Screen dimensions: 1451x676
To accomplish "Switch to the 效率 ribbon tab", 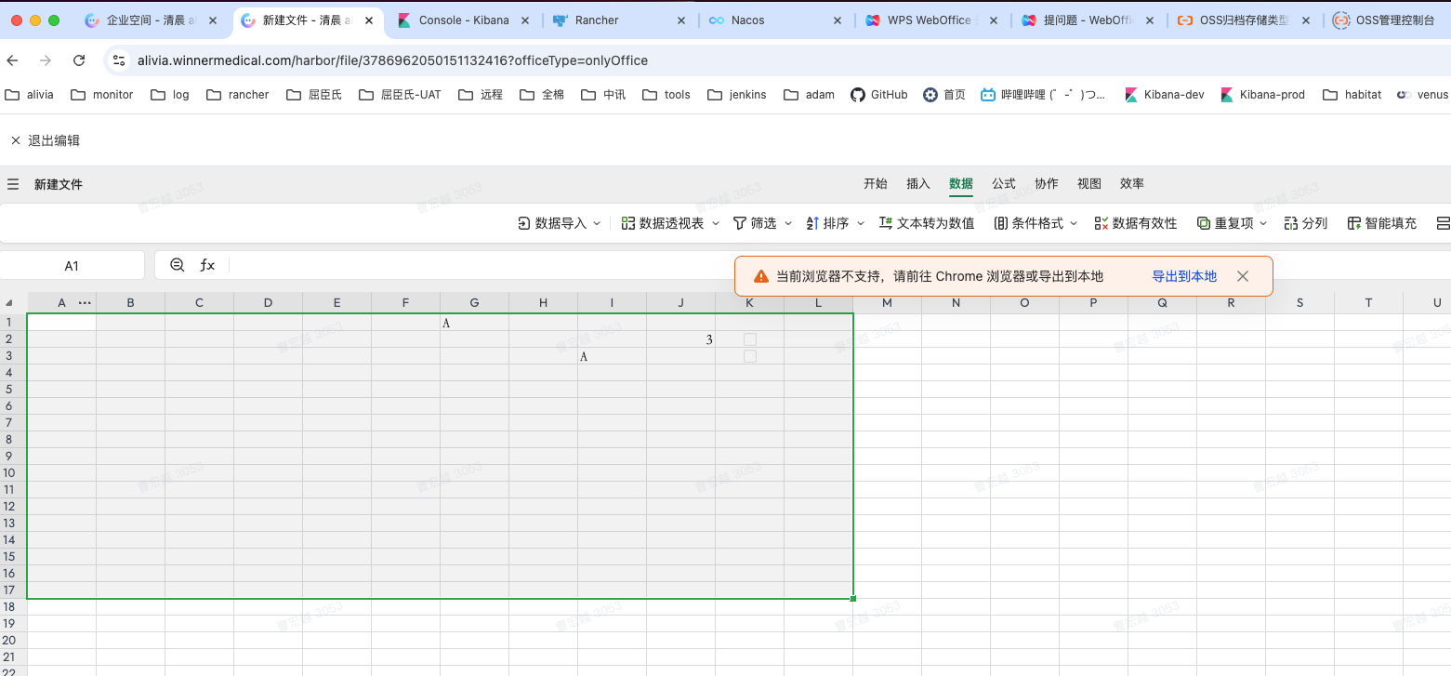I will (1132, 184).
